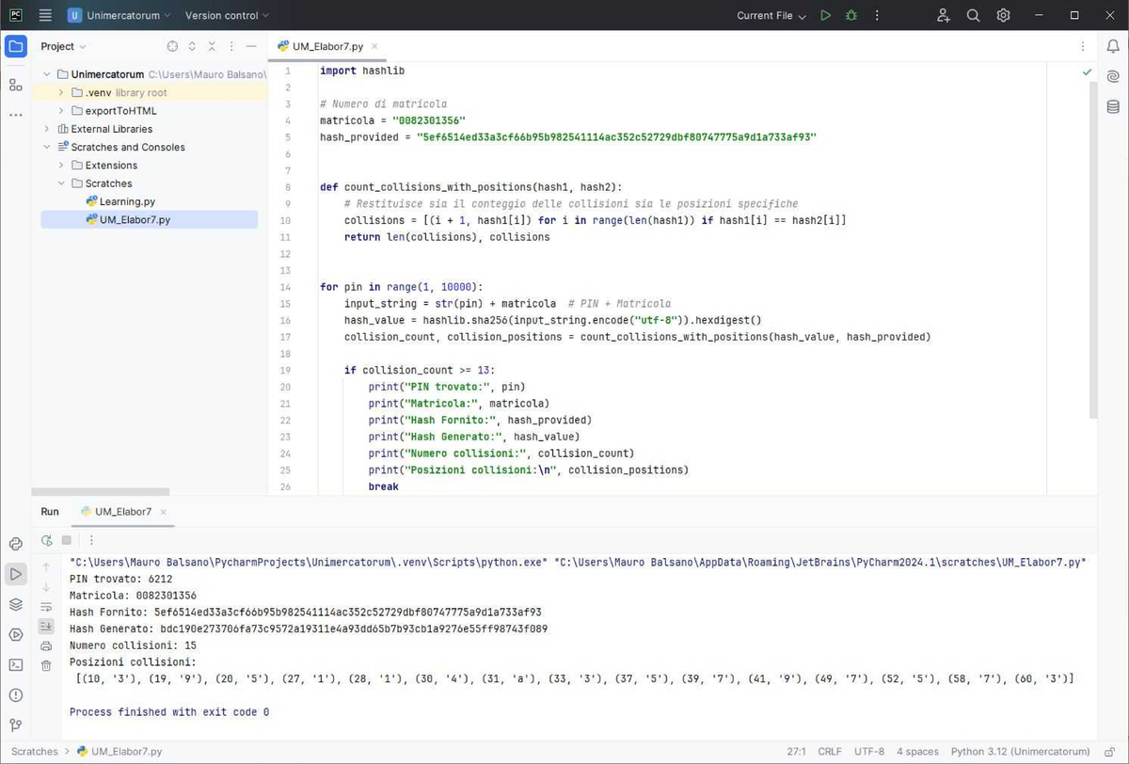Viewport: 1129px width, 764px height.
Task: Select the Run tool window icon
Action: click(15, 574)
